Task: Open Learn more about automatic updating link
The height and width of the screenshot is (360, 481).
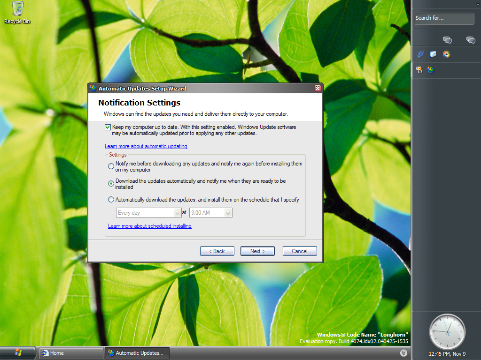Action: [x=146, y=146]
